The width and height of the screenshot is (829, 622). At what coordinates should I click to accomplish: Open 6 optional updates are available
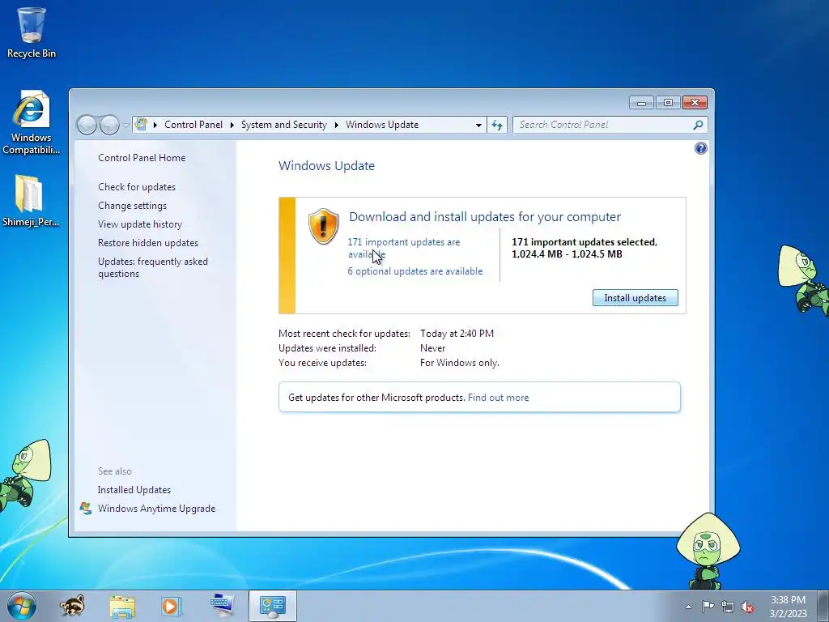(x=415, y=271)
